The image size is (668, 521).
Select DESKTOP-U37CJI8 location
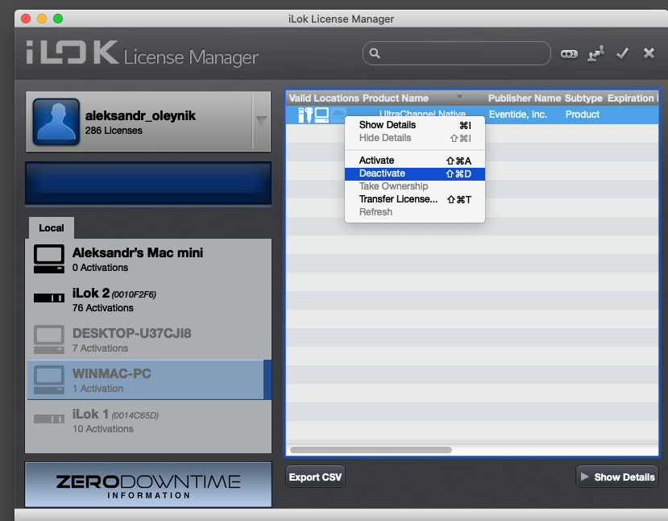coord(148,340)
